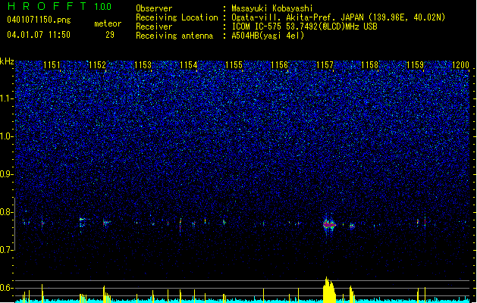
Task: Click the 1157 time marker
Action: (325, 65)
